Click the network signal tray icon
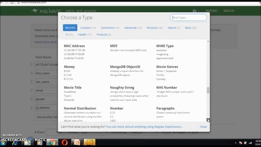261x147 pixels. point(250,143)
